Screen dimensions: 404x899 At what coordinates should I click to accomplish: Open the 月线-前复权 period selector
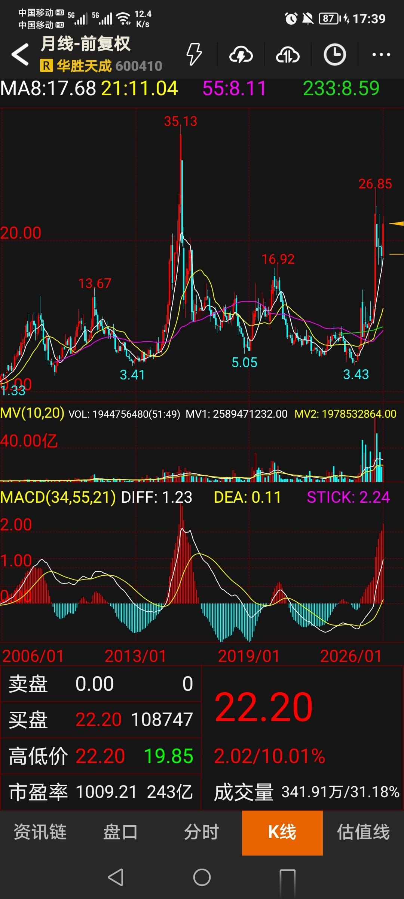coord(85,44)
